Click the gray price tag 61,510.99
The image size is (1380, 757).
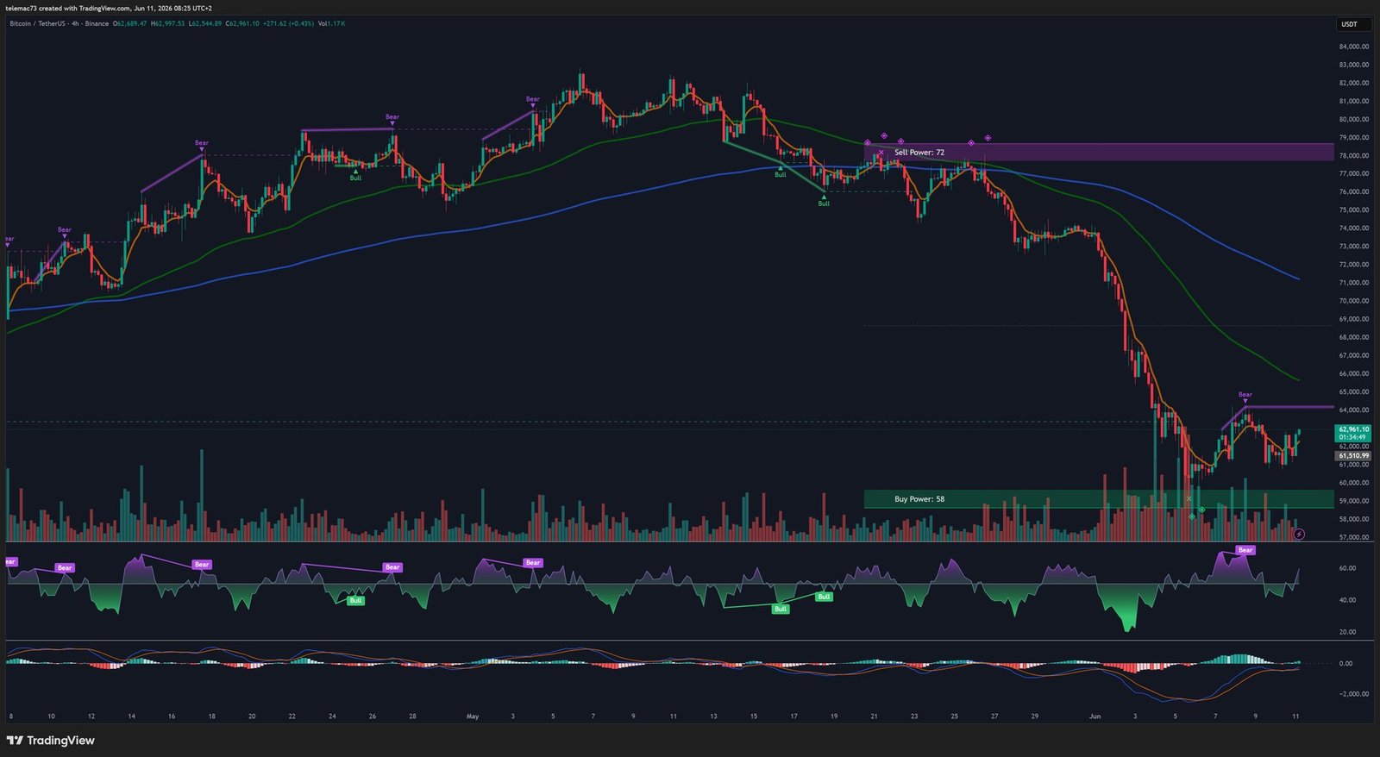[1353, 455]
